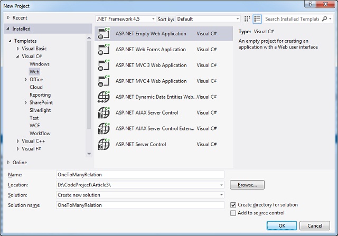Click the scroll up arrow in tree

click(89, 37)
